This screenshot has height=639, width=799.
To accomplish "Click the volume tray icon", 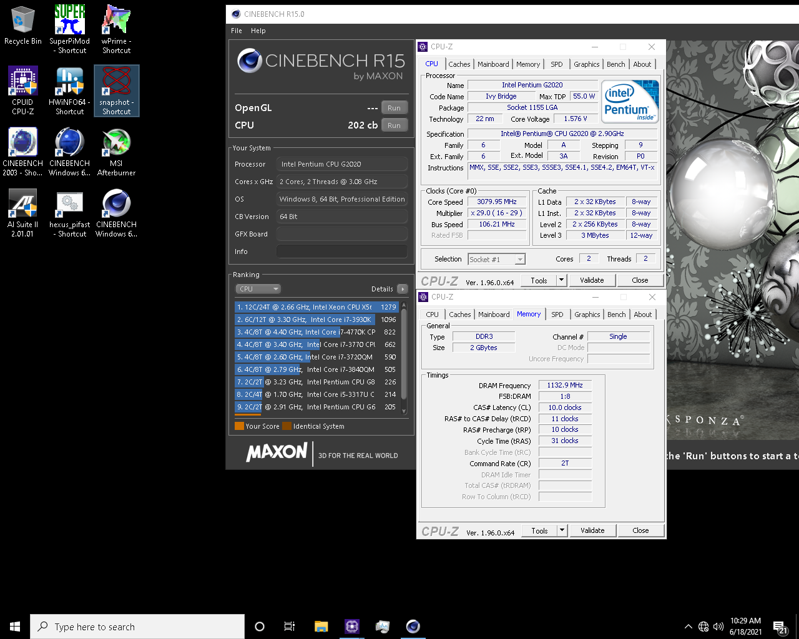I will [718, 627].
